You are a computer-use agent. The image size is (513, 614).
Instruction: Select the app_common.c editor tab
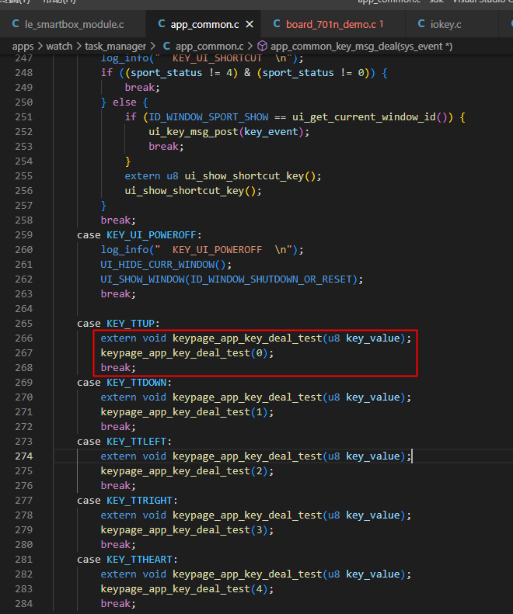click(204, 24)
